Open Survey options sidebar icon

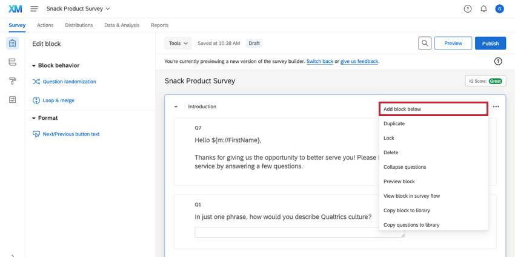(x=12, y=100)
